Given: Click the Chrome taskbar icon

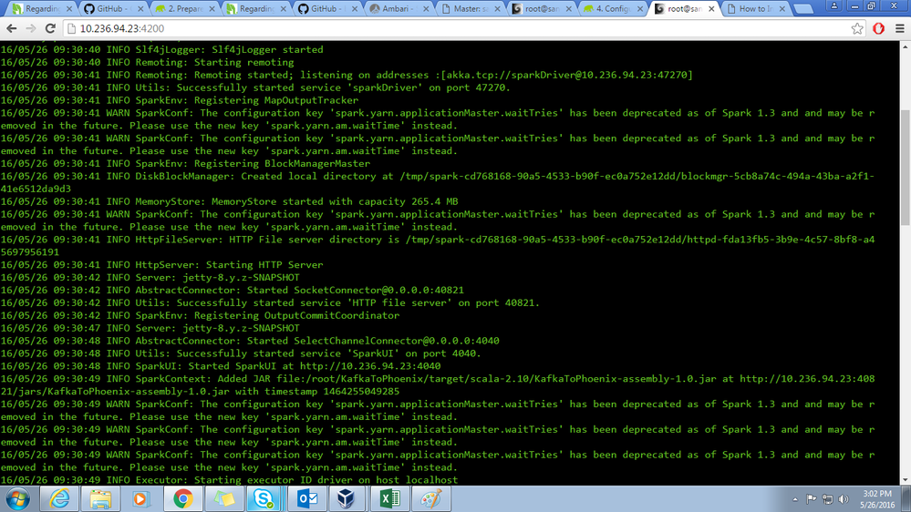Looking at the screenshot, I should click(x=183, y=498).
